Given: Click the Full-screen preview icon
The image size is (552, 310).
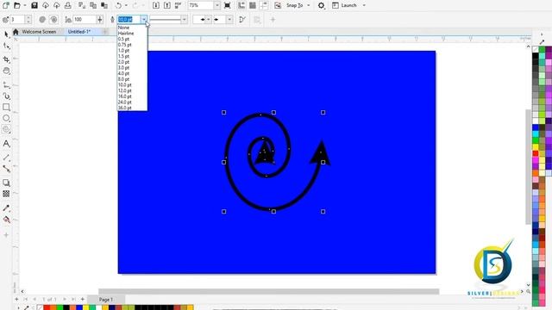Looking at the screenshot, I should [228, 5].
